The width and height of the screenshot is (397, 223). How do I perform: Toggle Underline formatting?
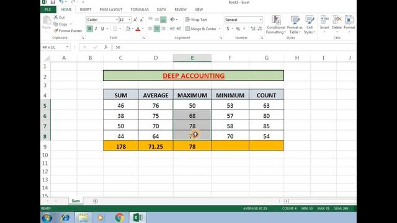point(102,29)
